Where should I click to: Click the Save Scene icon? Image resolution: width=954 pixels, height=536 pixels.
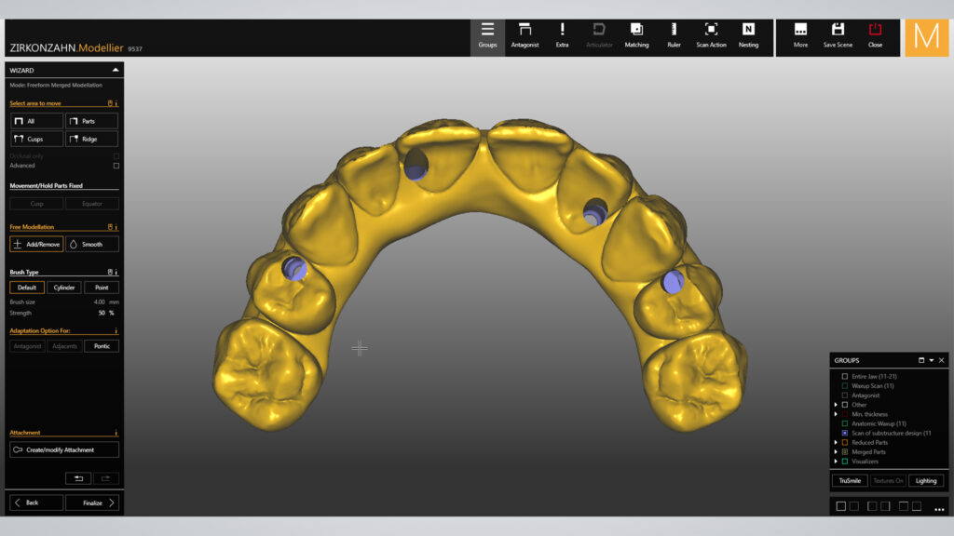click(838, 35)
